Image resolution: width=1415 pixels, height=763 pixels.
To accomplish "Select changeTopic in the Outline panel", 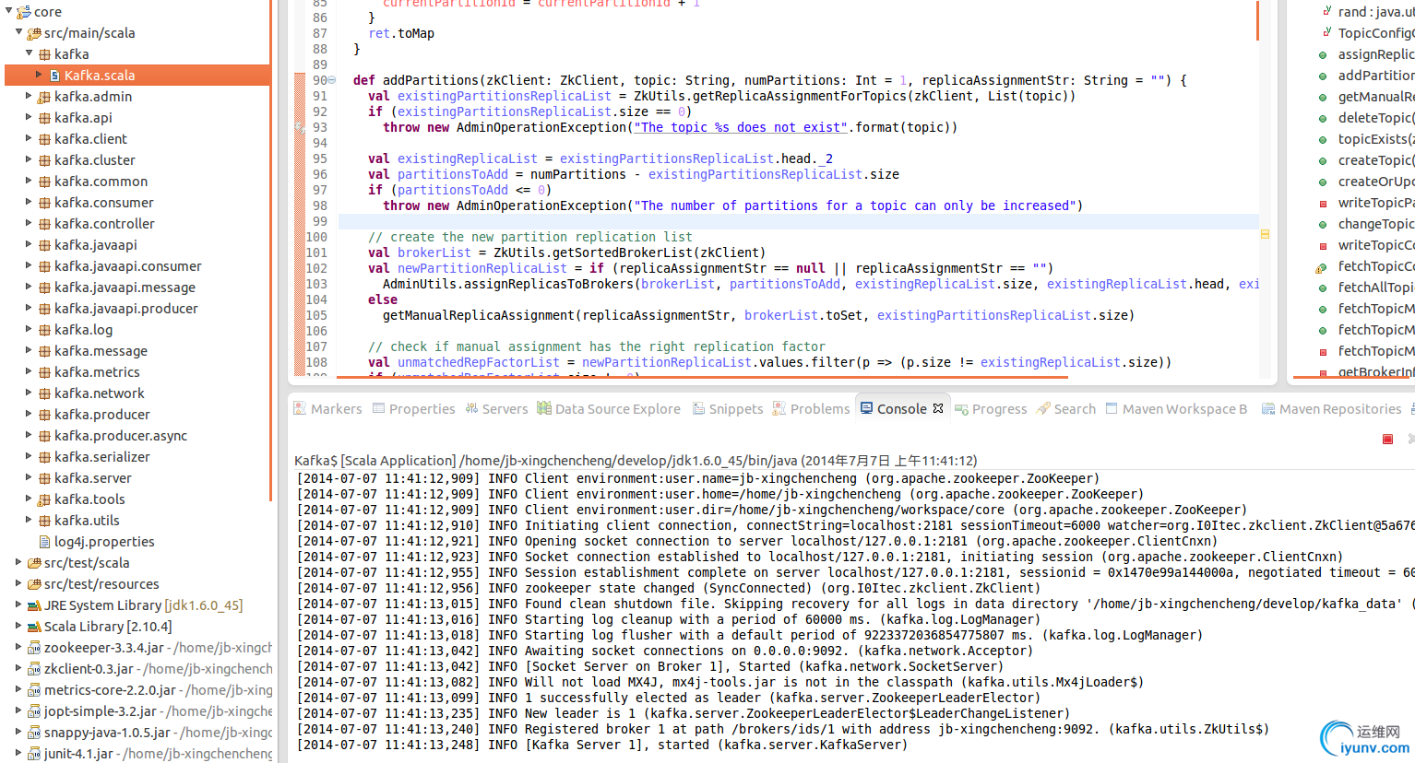I will click(x=1374, y=224).
